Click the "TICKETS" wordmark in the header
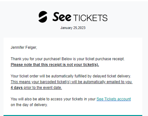148x116 pixels. pyautogui.click(x=90, y=18)
